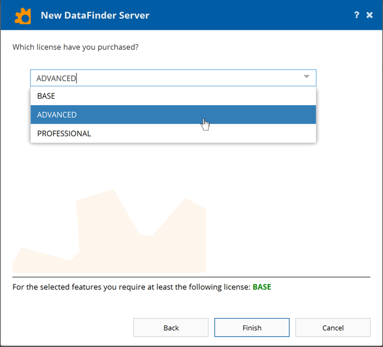
Task: Click the horizontal separator line above the message
Action: click(x=192, y=277)
